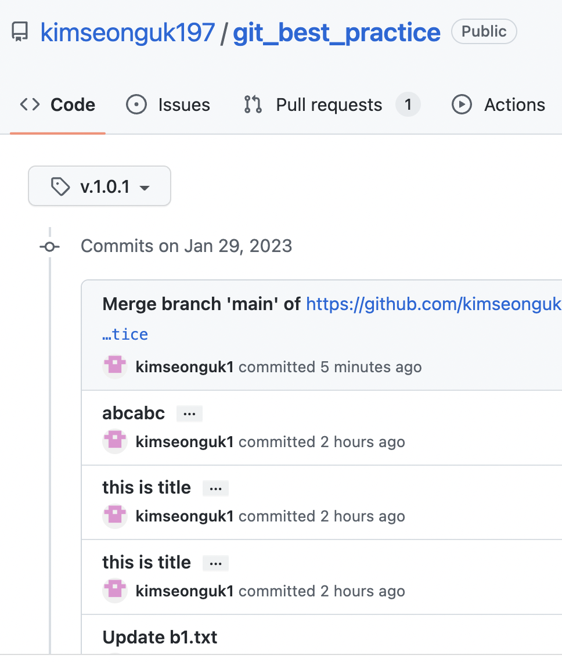The width and height of the screenshot is (562, 662).
Task: Open the git_best_practice repository link
Action: (x=337, y=33)
